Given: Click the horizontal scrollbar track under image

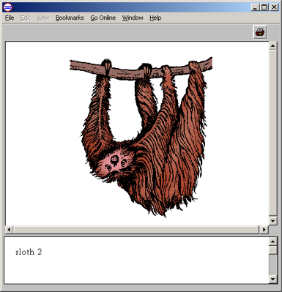Looking at the screenshot, I should tap(137, 230).
